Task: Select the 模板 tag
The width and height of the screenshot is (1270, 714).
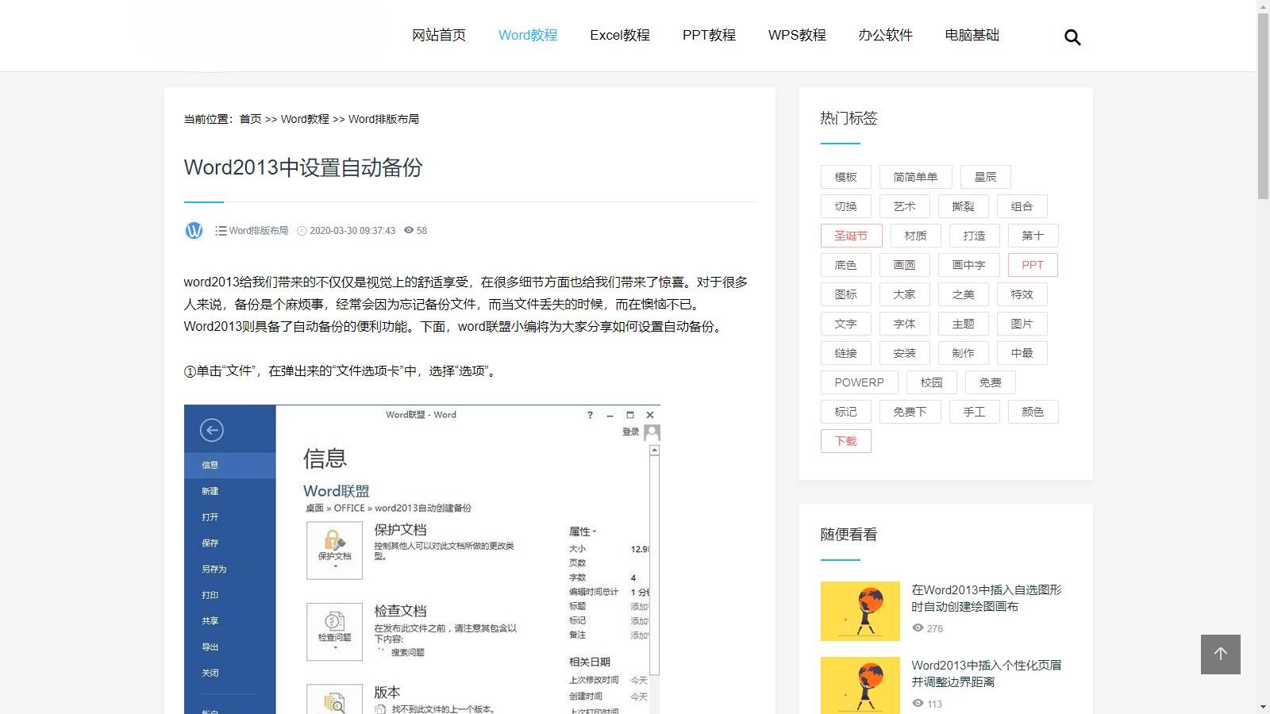Action: click(x=846, y=177)
